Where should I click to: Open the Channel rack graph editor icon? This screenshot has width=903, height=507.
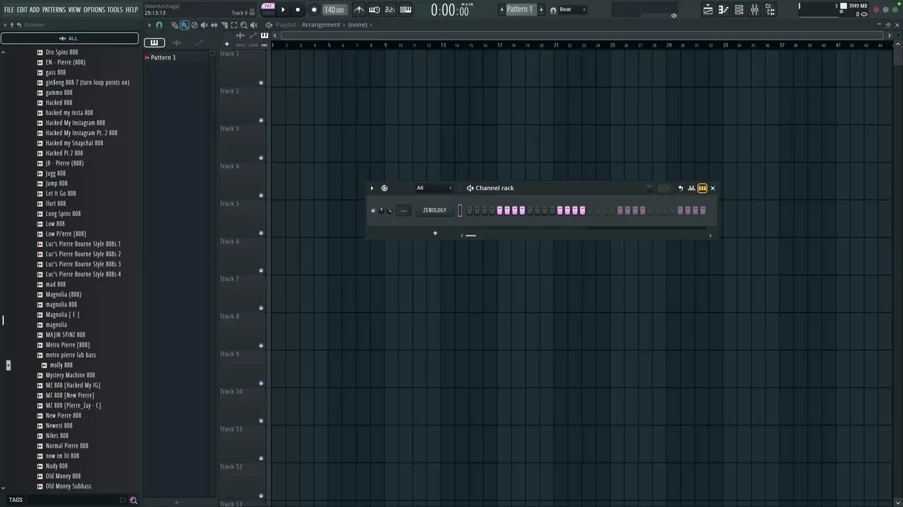coord(691,188)
